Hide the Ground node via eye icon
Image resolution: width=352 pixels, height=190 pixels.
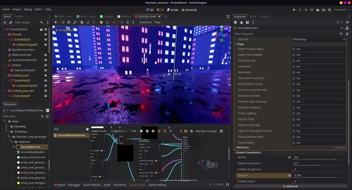pyautogui.click(x=46, y=35)
